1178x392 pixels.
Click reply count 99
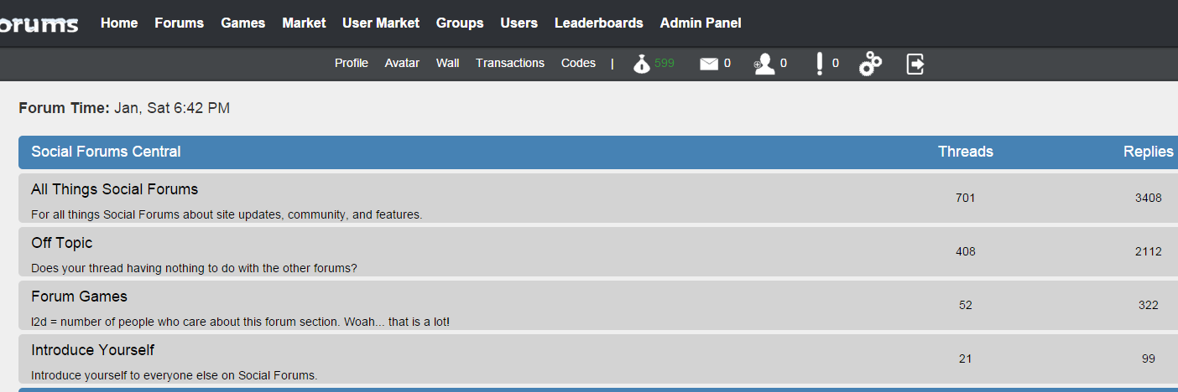1149,358
